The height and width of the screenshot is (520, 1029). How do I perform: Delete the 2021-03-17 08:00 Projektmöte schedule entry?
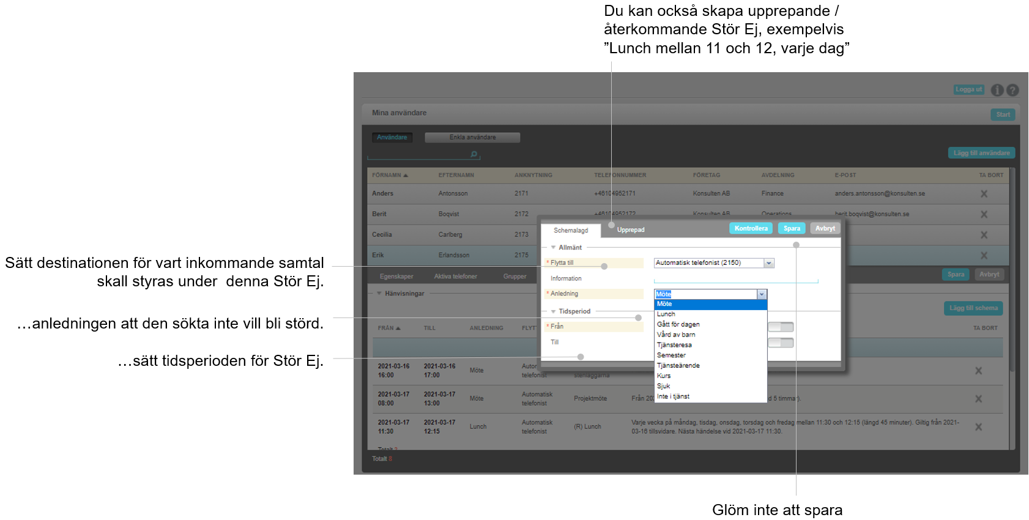tap(978, 399)
